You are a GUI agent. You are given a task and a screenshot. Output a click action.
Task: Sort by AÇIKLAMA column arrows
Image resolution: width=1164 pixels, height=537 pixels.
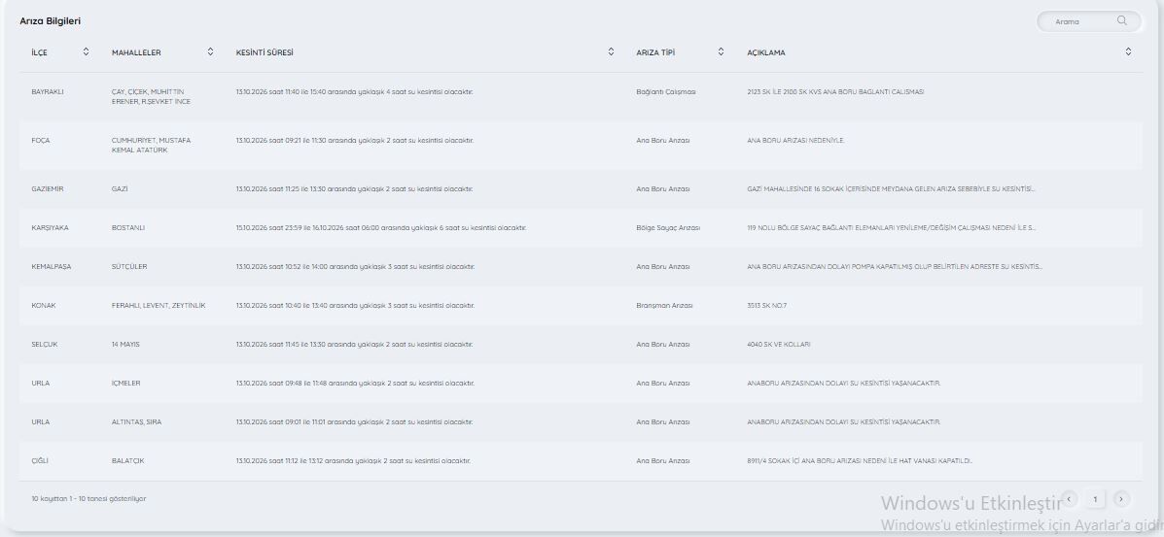pos(1128,51)
